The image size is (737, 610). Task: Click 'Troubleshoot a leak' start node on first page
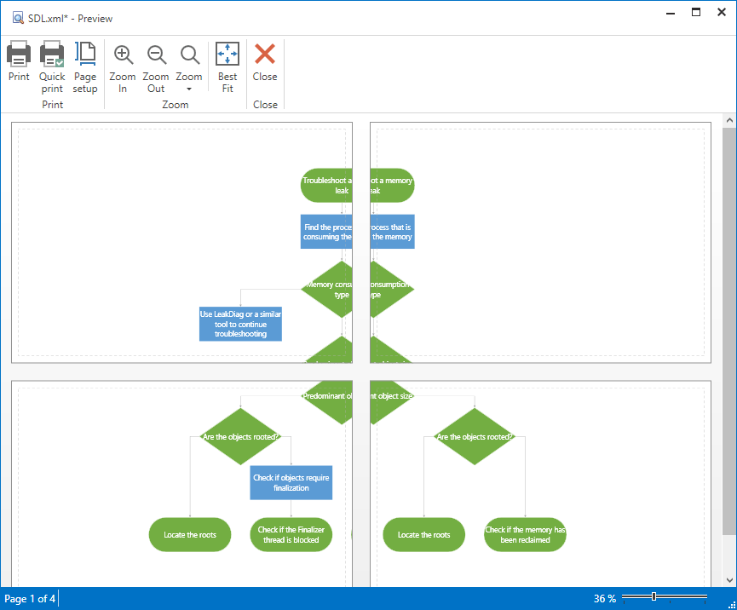tap(326, 185)
